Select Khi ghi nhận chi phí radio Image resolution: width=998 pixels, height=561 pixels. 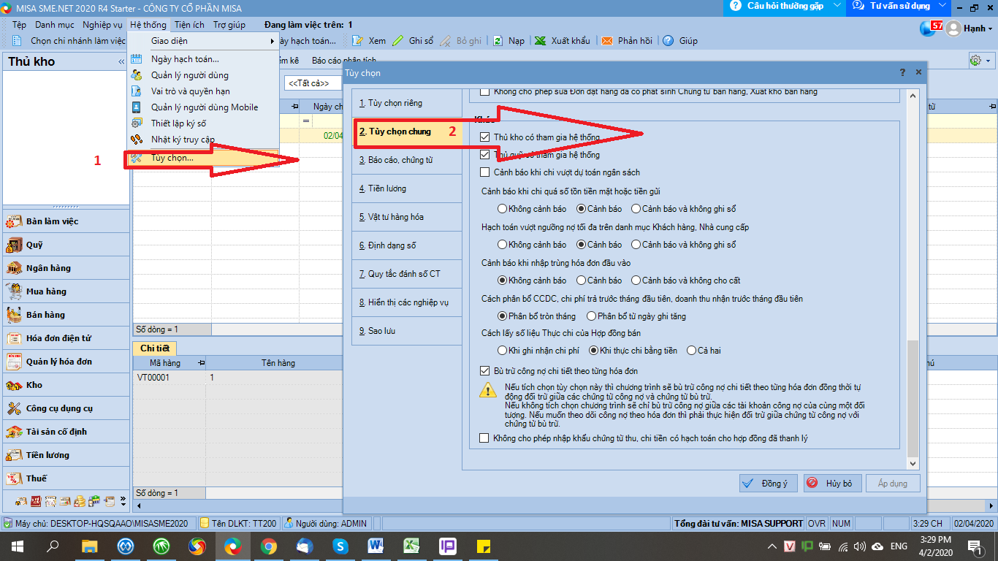(502, 351)
